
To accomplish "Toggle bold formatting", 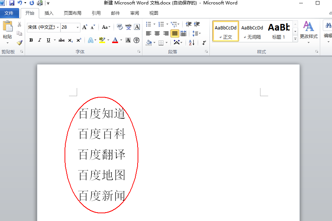I will (31, 40).
